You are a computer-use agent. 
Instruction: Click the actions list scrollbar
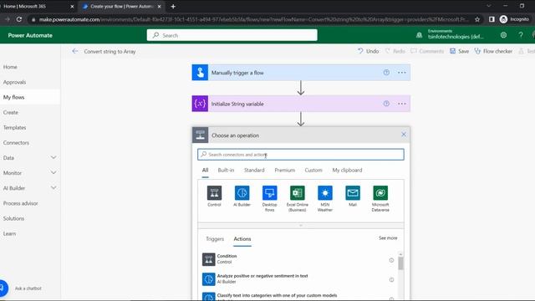(400, 263)
